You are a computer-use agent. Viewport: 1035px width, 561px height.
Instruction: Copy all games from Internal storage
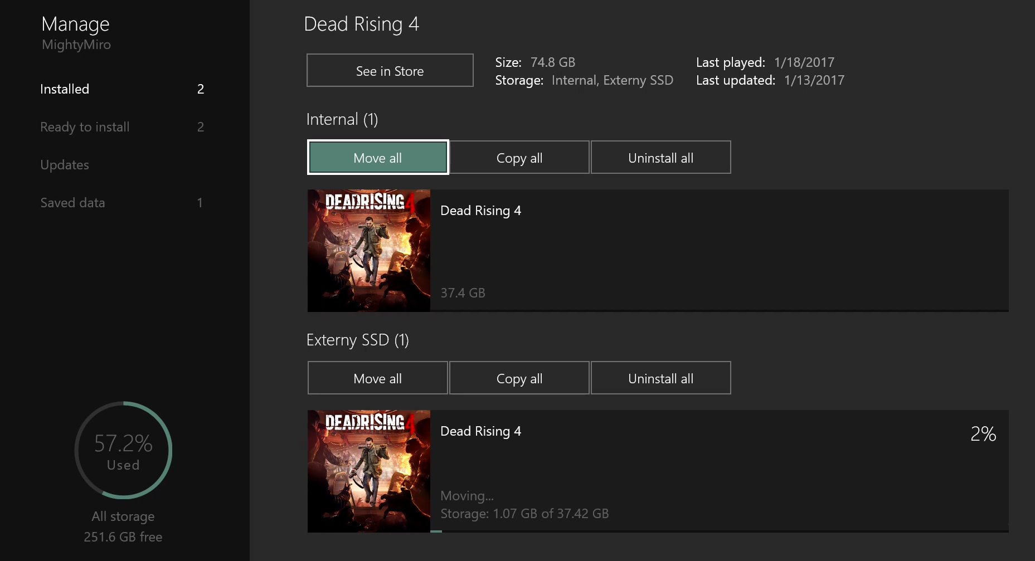519,158
